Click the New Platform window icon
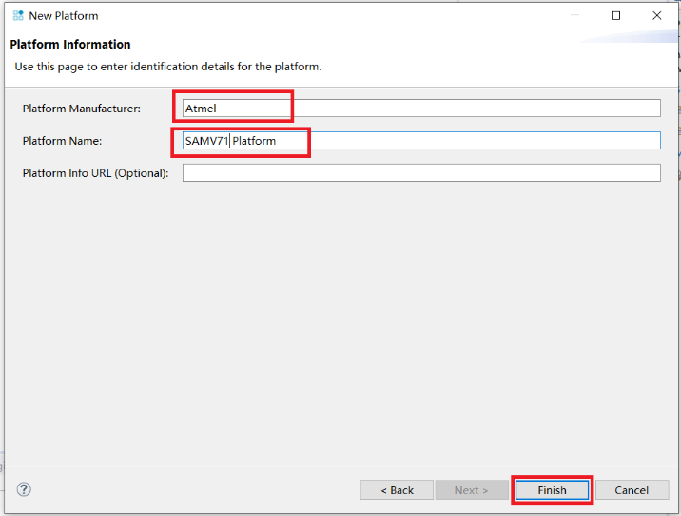681x516 pixels. (x=17, y=15)
